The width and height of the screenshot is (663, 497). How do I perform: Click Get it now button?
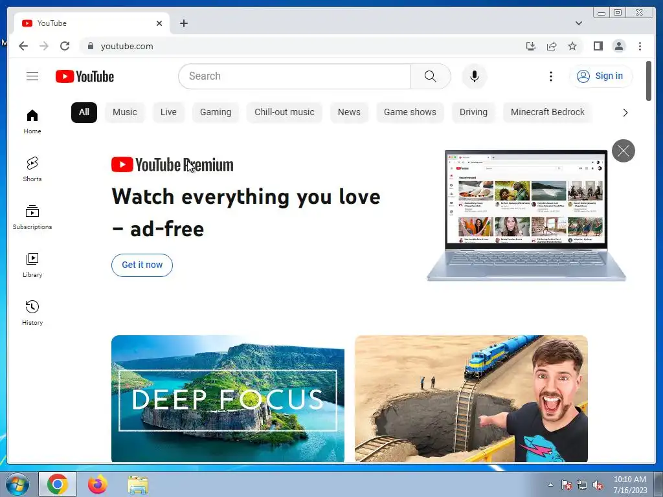(142, 265)
